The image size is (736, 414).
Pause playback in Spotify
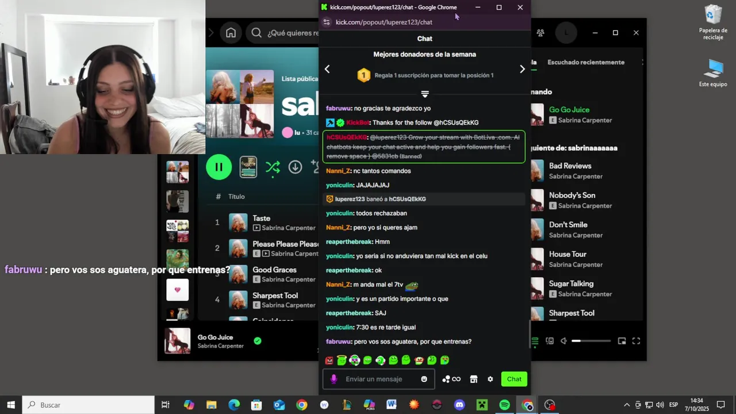(218, 167)
